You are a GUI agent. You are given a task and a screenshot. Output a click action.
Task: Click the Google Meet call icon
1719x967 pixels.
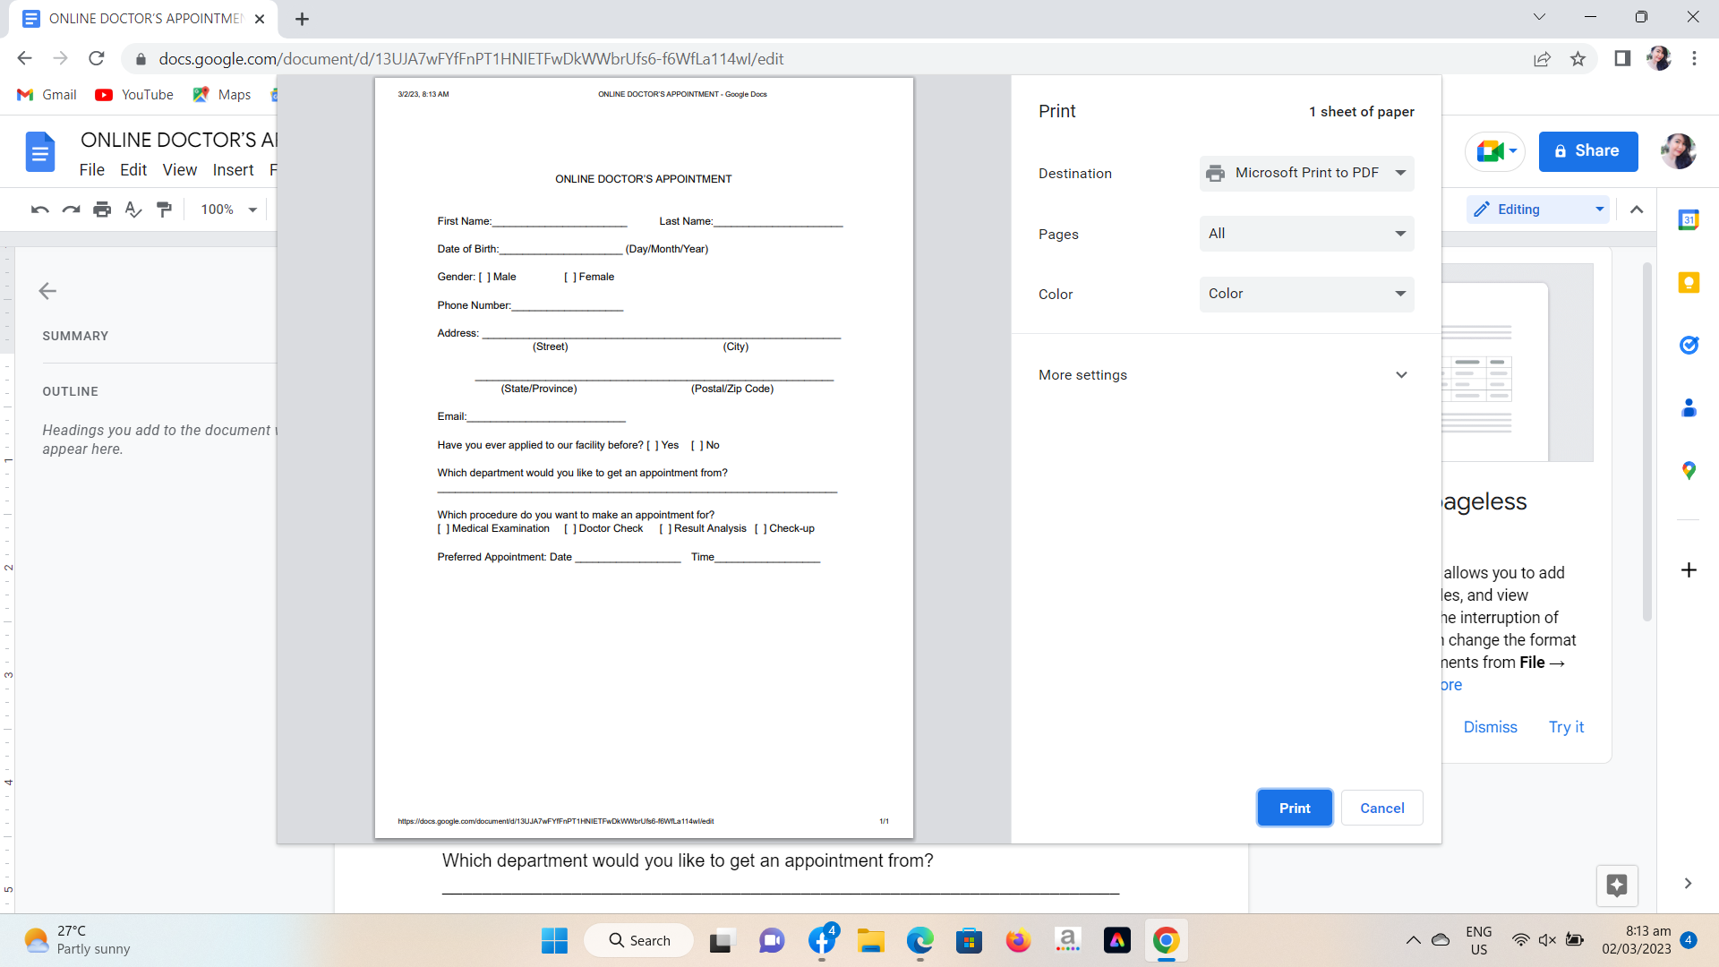(x=1490, y=151)
